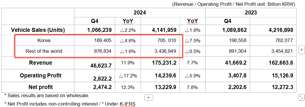Click the Operating Profit row header
305x107 pixels.
tap(38, 75)
